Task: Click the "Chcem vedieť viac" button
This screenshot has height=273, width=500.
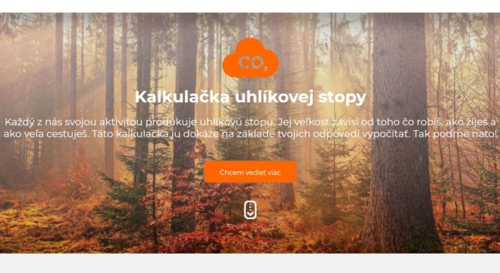Action: click(x=250, y=172)
